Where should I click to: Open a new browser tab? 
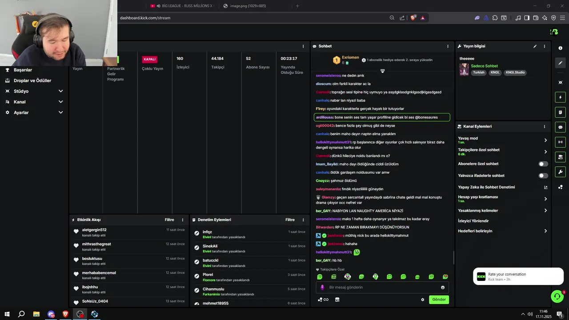(x=297, y=6)
